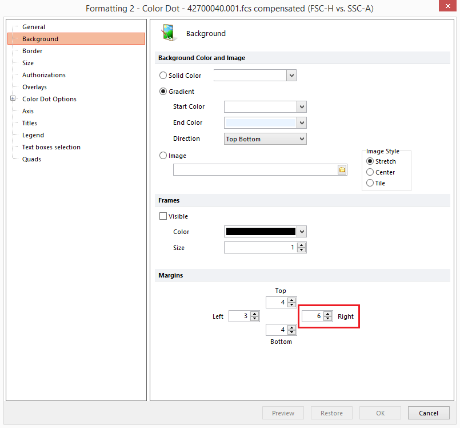Image resolution: width=460 pixels, height=428 pixels.
Task: Increase the Top margin value
Action: tap(291, 299)
